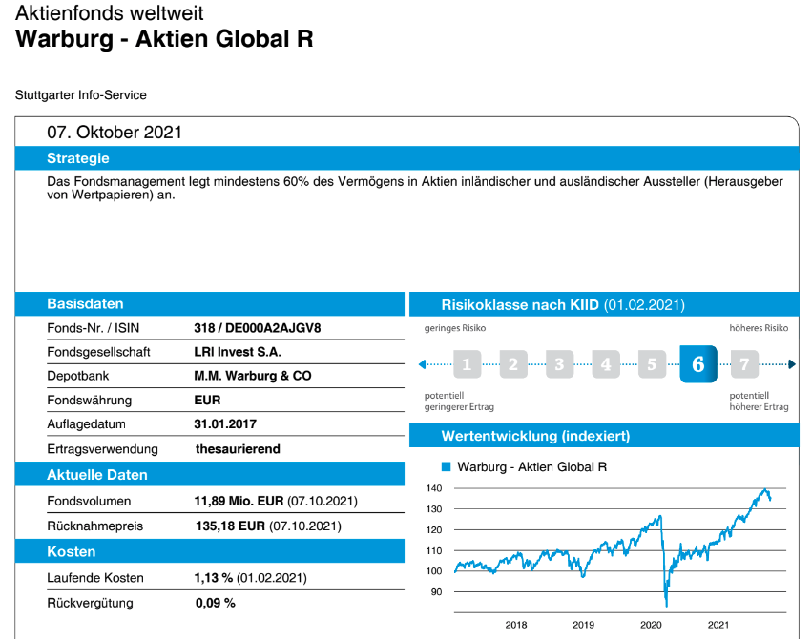Click the Fondsgesellschaft label
This screenshot has width=812, height=639.
[98, 352]
